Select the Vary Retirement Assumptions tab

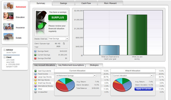[71, 65]
